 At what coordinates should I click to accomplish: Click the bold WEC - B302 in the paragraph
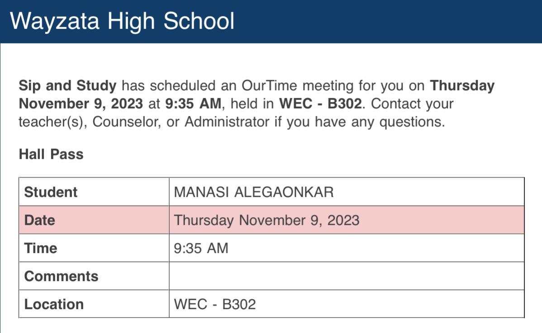click(320, 104)
